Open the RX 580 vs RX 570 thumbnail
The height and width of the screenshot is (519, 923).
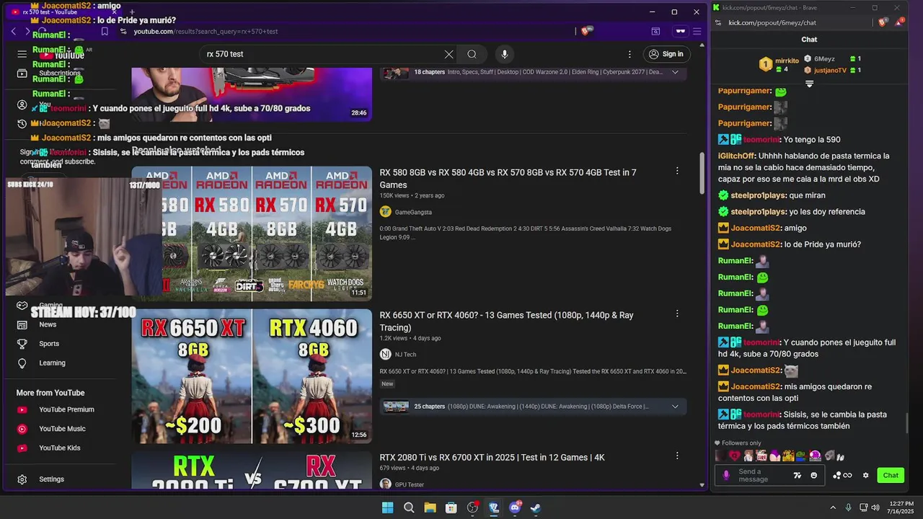pos(252,234)
